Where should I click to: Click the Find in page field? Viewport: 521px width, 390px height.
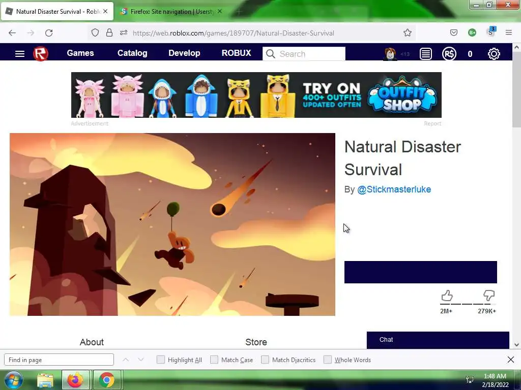pyautogui.click(x=59, y=360)
